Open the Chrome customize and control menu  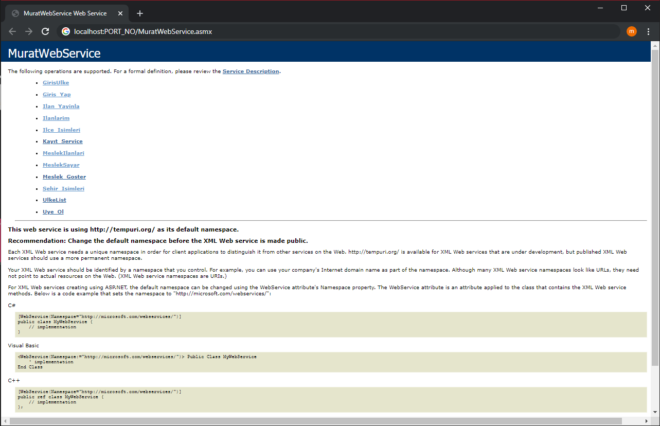click(648, 31)
